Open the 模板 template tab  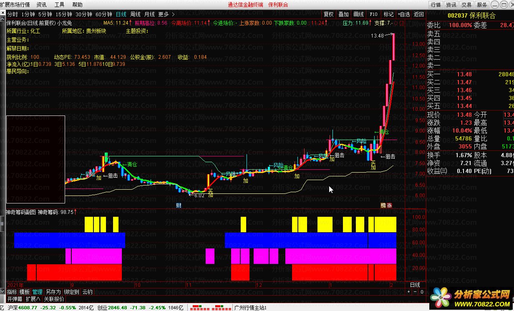25,292
